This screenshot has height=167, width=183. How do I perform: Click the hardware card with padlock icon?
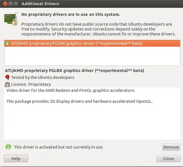[x=11, y=19]
